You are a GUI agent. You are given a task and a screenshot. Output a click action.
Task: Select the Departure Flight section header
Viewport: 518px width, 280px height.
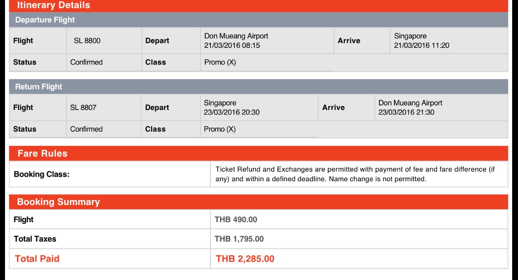[x=259, y=20]
